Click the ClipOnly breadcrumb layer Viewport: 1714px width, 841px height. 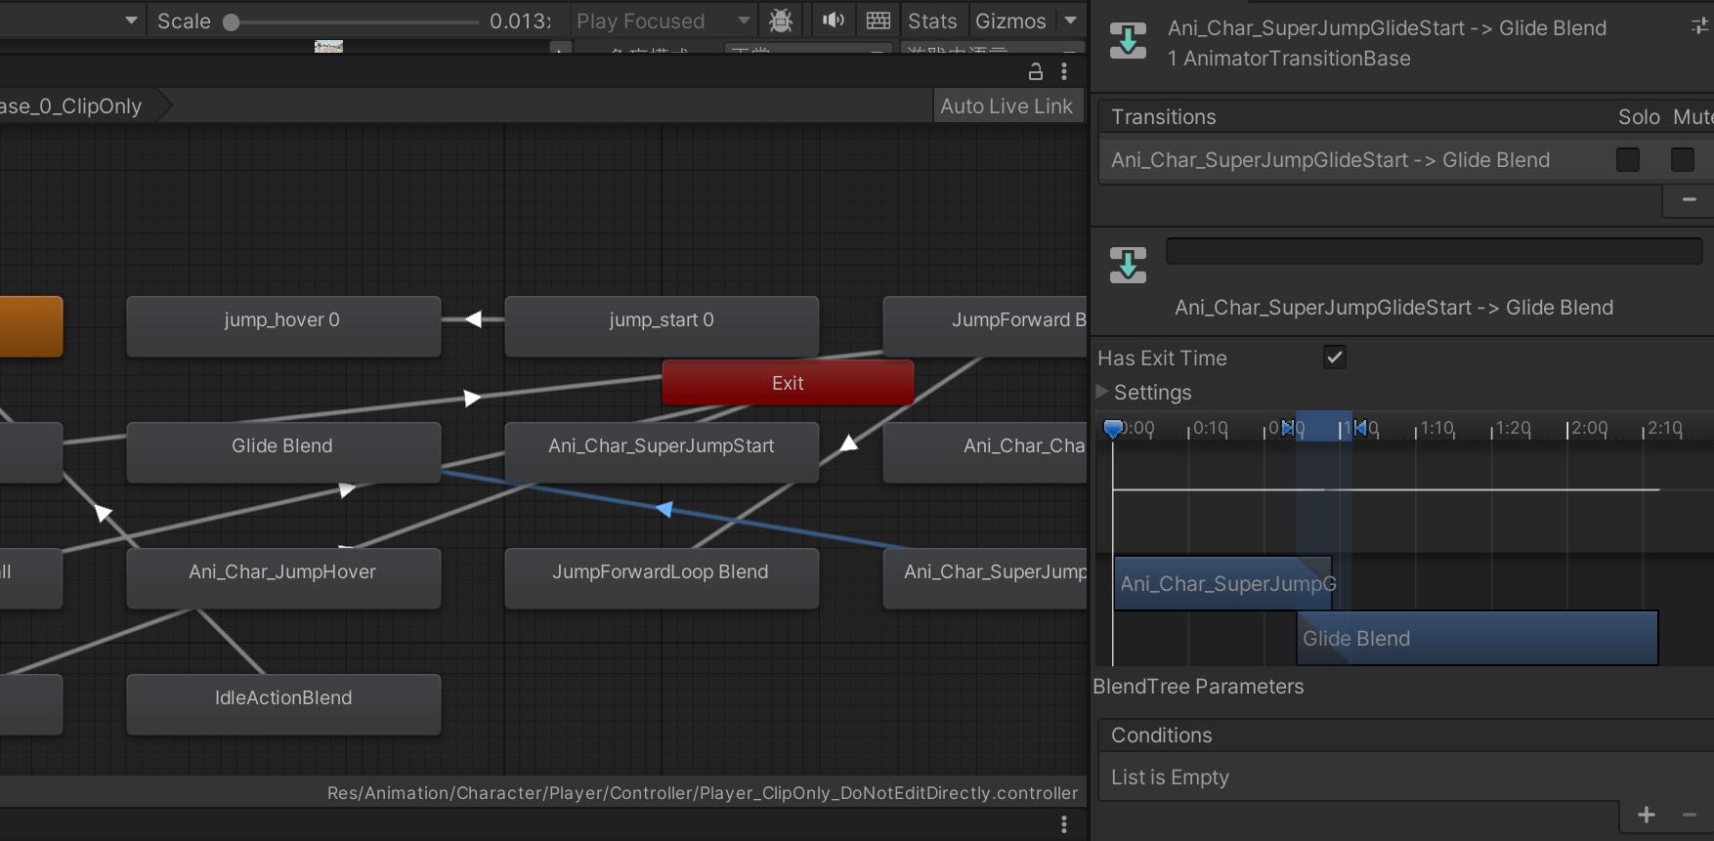tap(70, 105)
